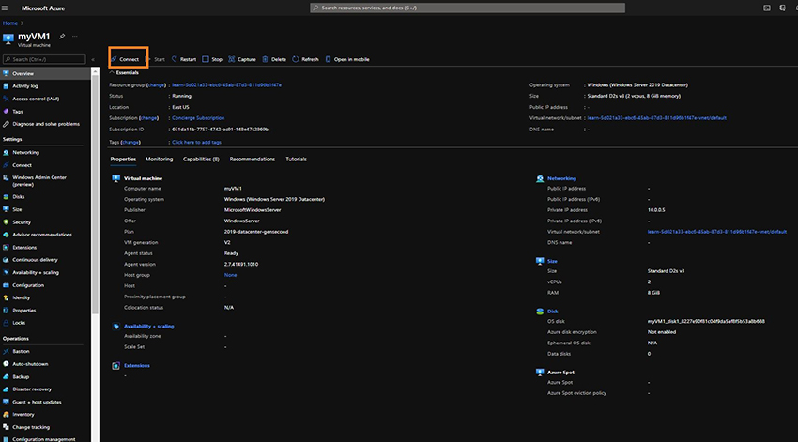Select Activity log in the sidebar
Image resolution: width=798 pixels, height=442 pixels.
[x=25, y=85]
